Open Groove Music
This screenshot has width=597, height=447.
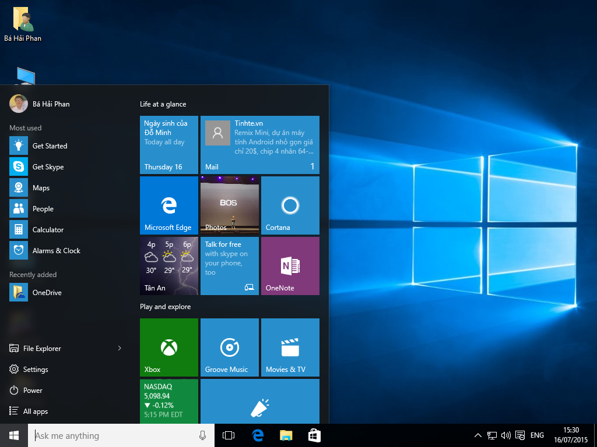tap(229, 347)
